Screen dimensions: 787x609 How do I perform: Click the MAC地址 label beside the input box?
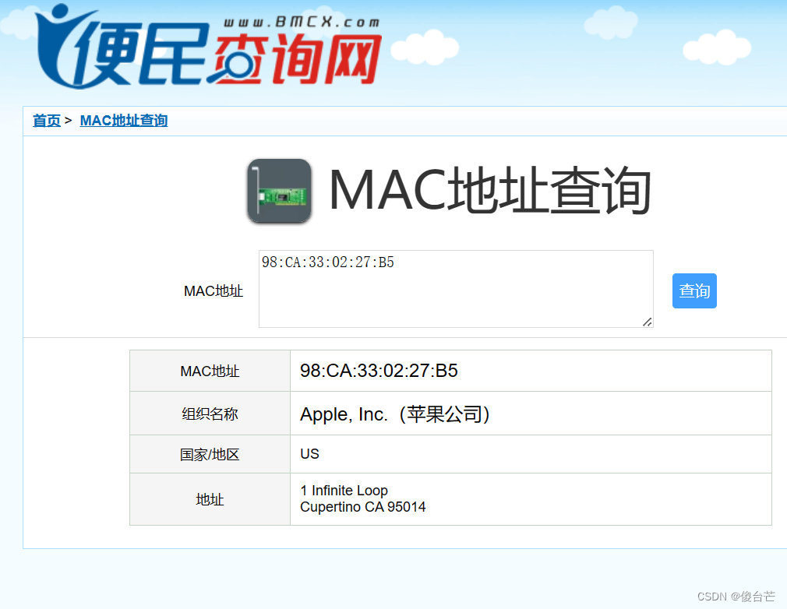coord(214,291)
